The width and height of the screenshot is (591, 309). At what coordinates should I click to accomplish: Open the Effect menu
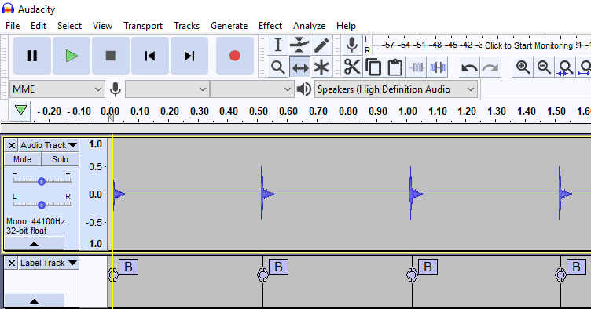coord(270,26)
